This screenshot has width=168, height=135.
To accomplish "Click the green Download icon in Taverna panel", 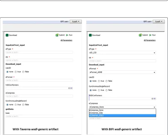I will coord(7,35).
